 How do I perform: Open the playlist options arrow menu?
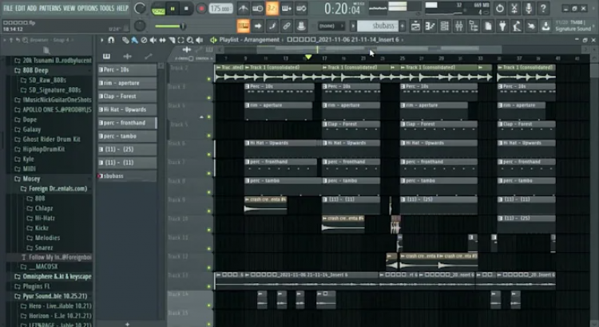(101, 40)
